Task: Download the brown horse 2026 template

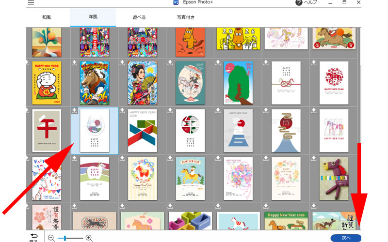Action: coord(74,62)
